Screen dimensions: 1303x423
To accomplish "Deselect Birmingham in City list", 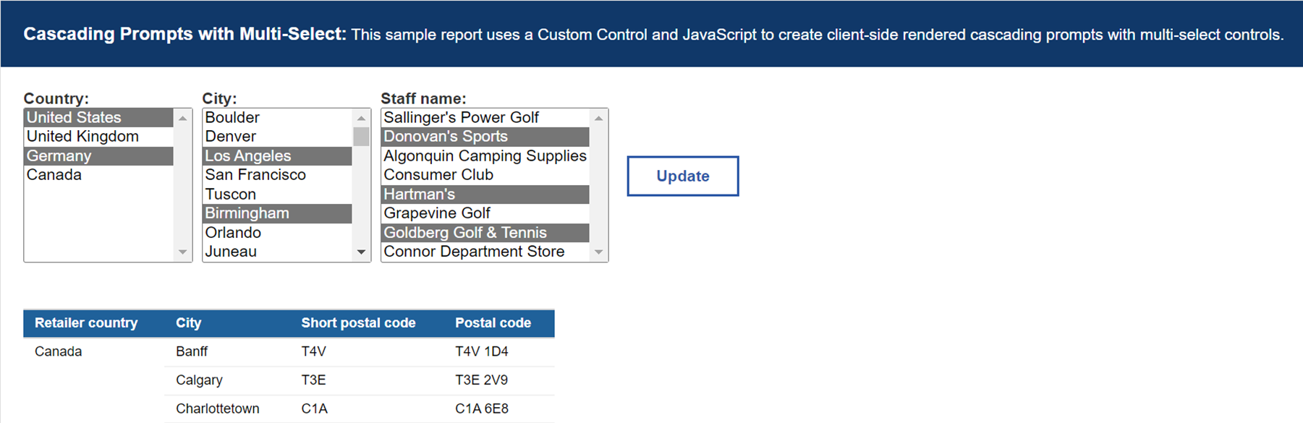I will pos(247,213).
